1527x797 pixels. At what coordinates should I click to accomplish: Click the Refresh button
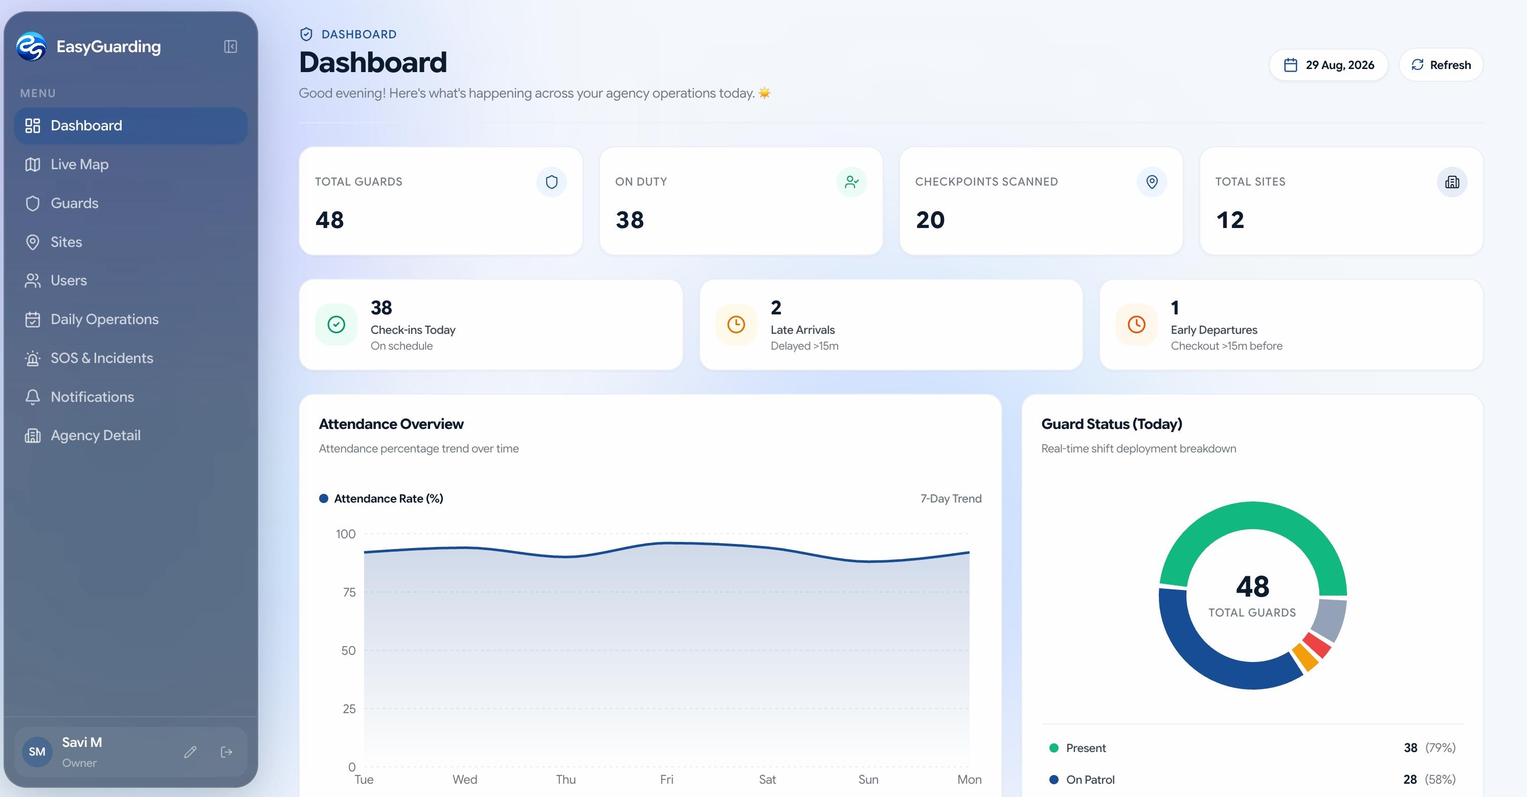coord(1441,65)
